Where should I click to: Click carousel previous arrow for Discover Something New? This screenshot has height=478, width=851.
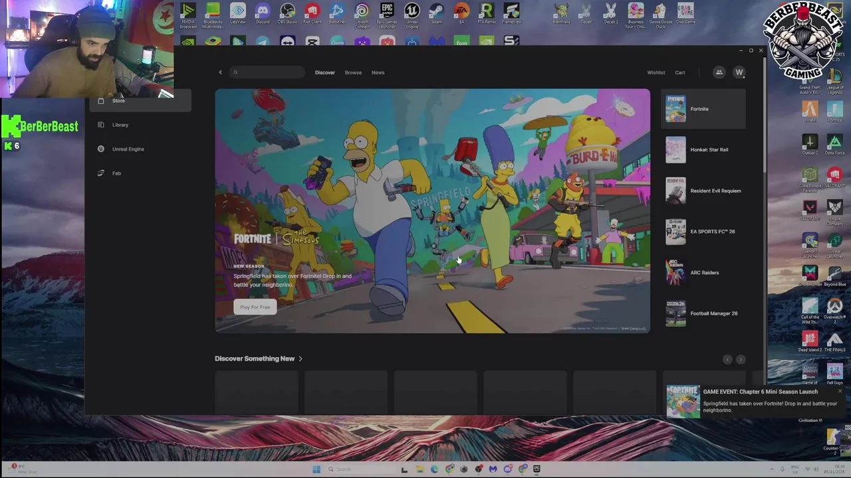pos(727,359)
